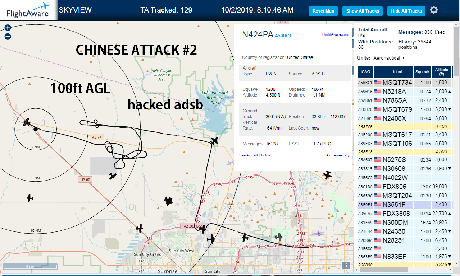460x276 pixels.
Task: Select the N786SA aircraft row
Action: point(405,100)
